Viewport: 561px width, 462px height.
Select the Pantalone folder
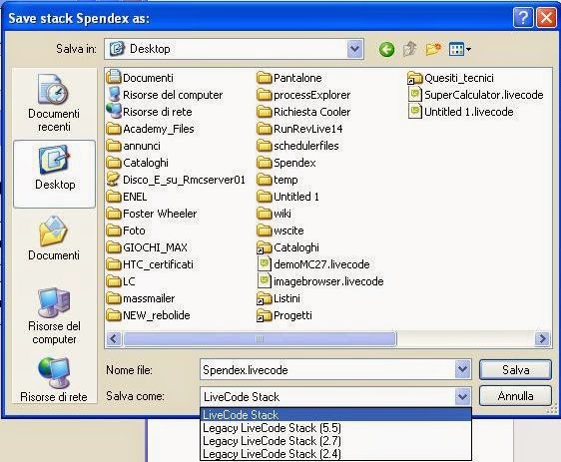tap(289, 78)
